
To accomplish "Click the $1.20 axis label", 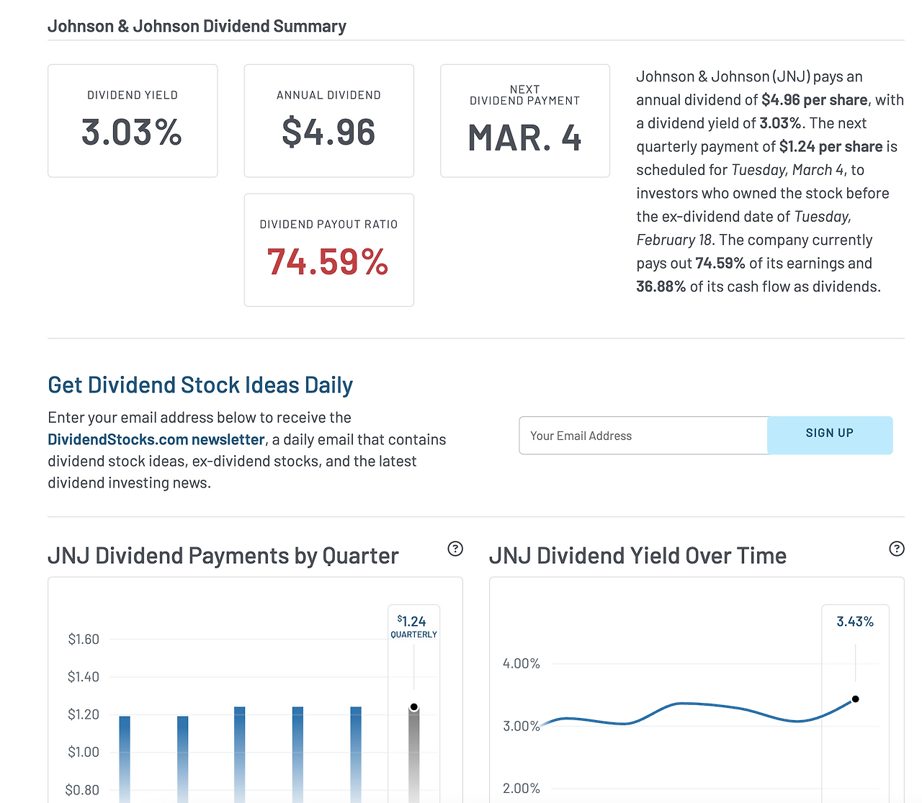I will click(84, 714).
